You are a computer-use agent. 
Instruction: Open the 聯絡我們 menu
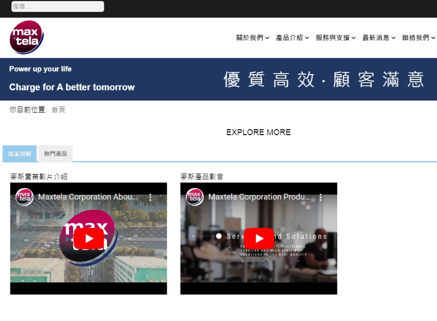pos(418,38)
